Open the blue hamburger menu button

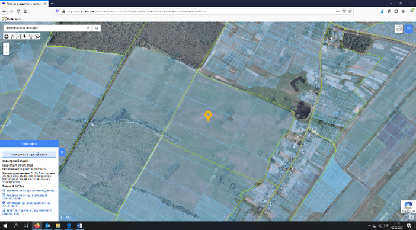click(408, 28)
